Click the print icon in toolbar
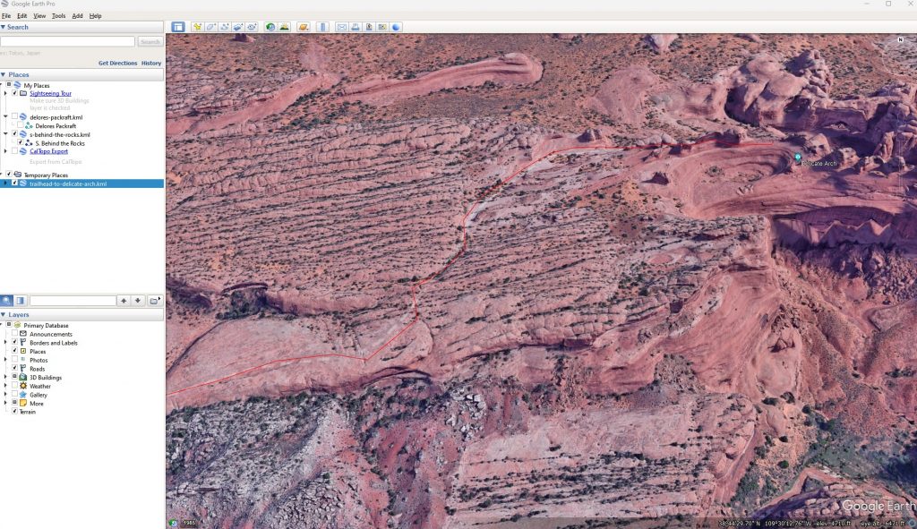This screenshot has height=529, width=917. (356, 27)
